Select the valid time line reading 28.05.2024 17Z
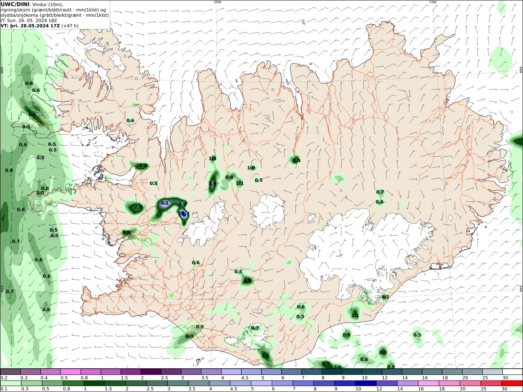 pyautogui.click(x=40, y=25)
